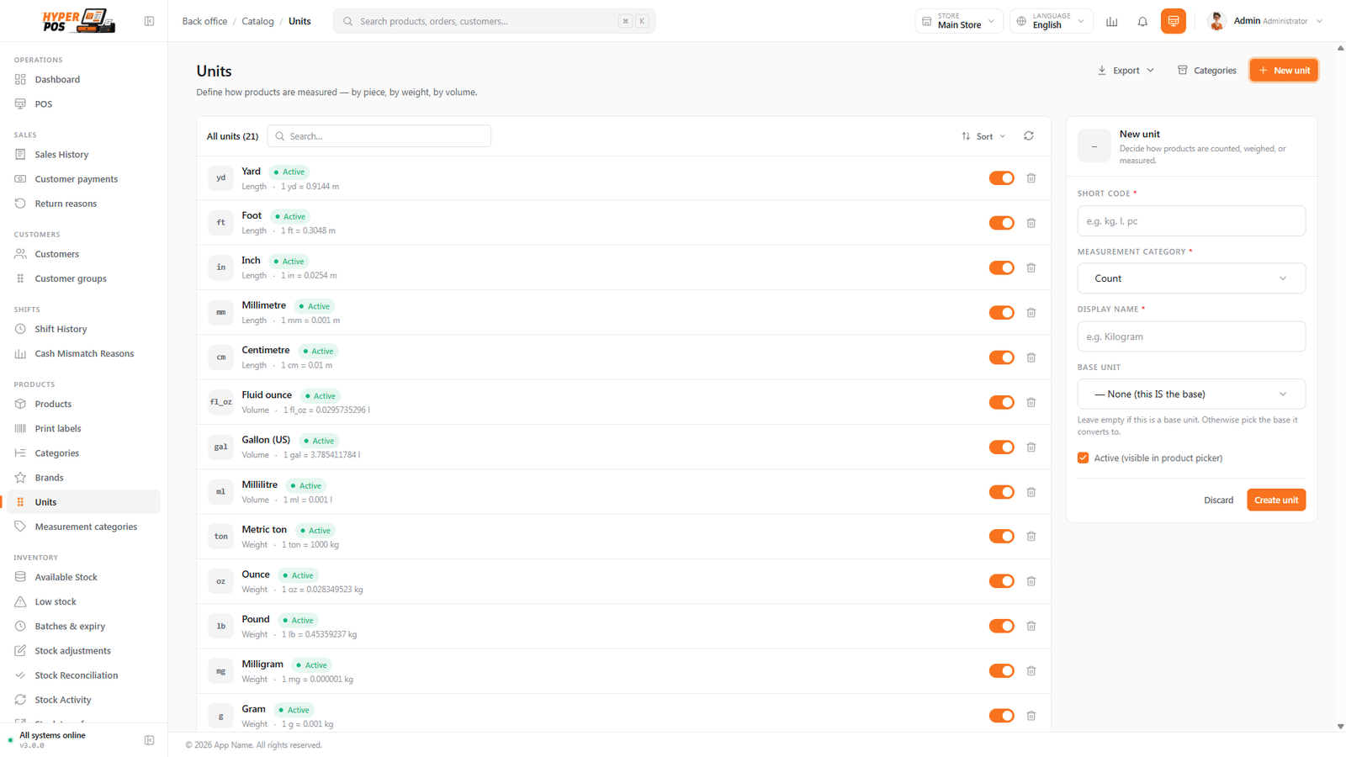Expand the Admin account menu
This screenshot has width=1346, height=757.
click(1265, 21)
